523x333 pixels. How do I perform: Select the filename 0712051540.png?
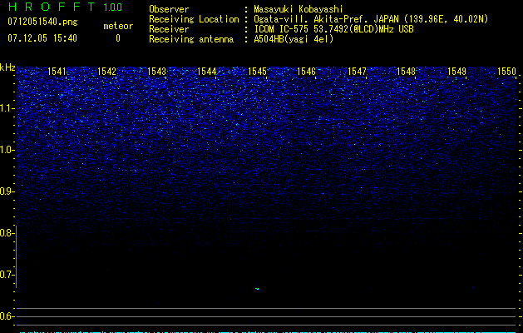tap(42, 22)
